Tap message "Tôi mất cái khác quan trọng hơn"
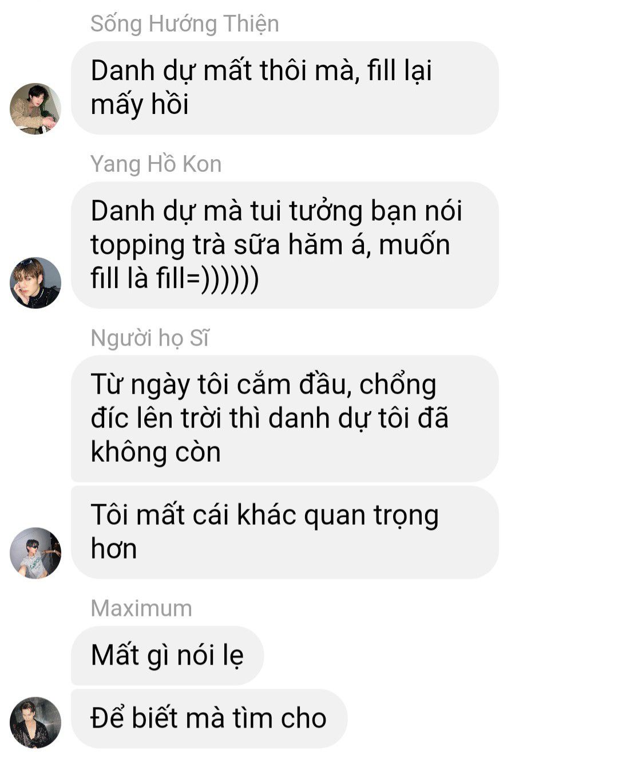 click(284, 532)
